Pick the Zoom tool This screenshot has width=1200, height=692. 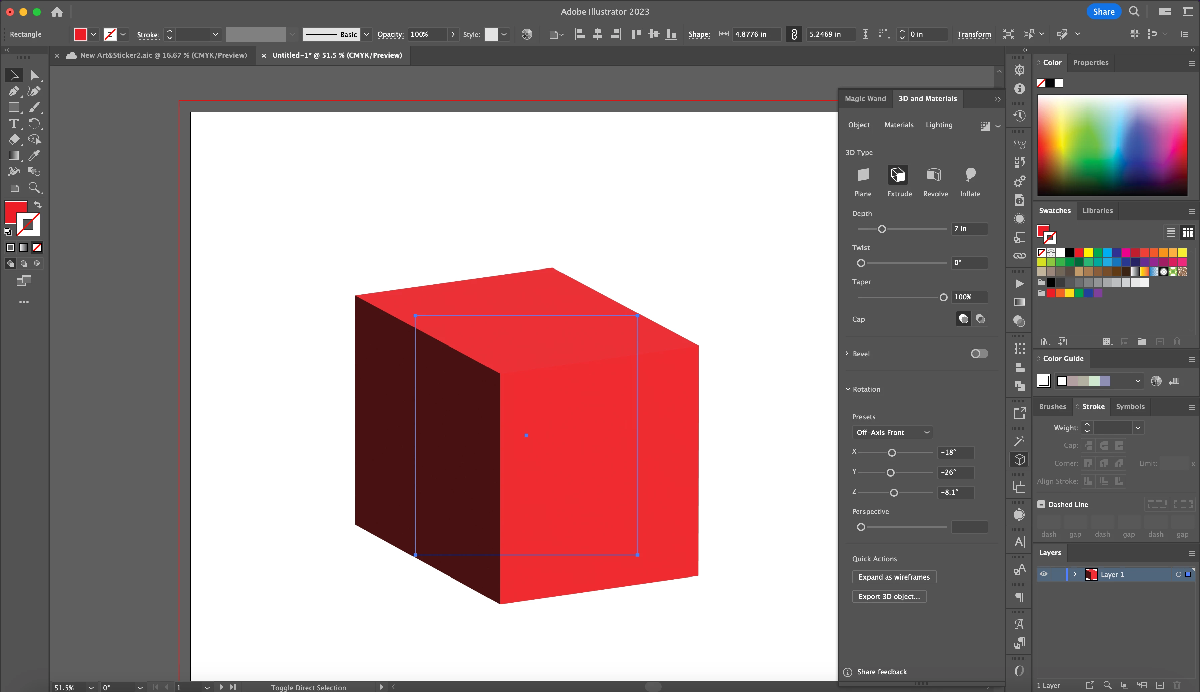click(34, 188)
